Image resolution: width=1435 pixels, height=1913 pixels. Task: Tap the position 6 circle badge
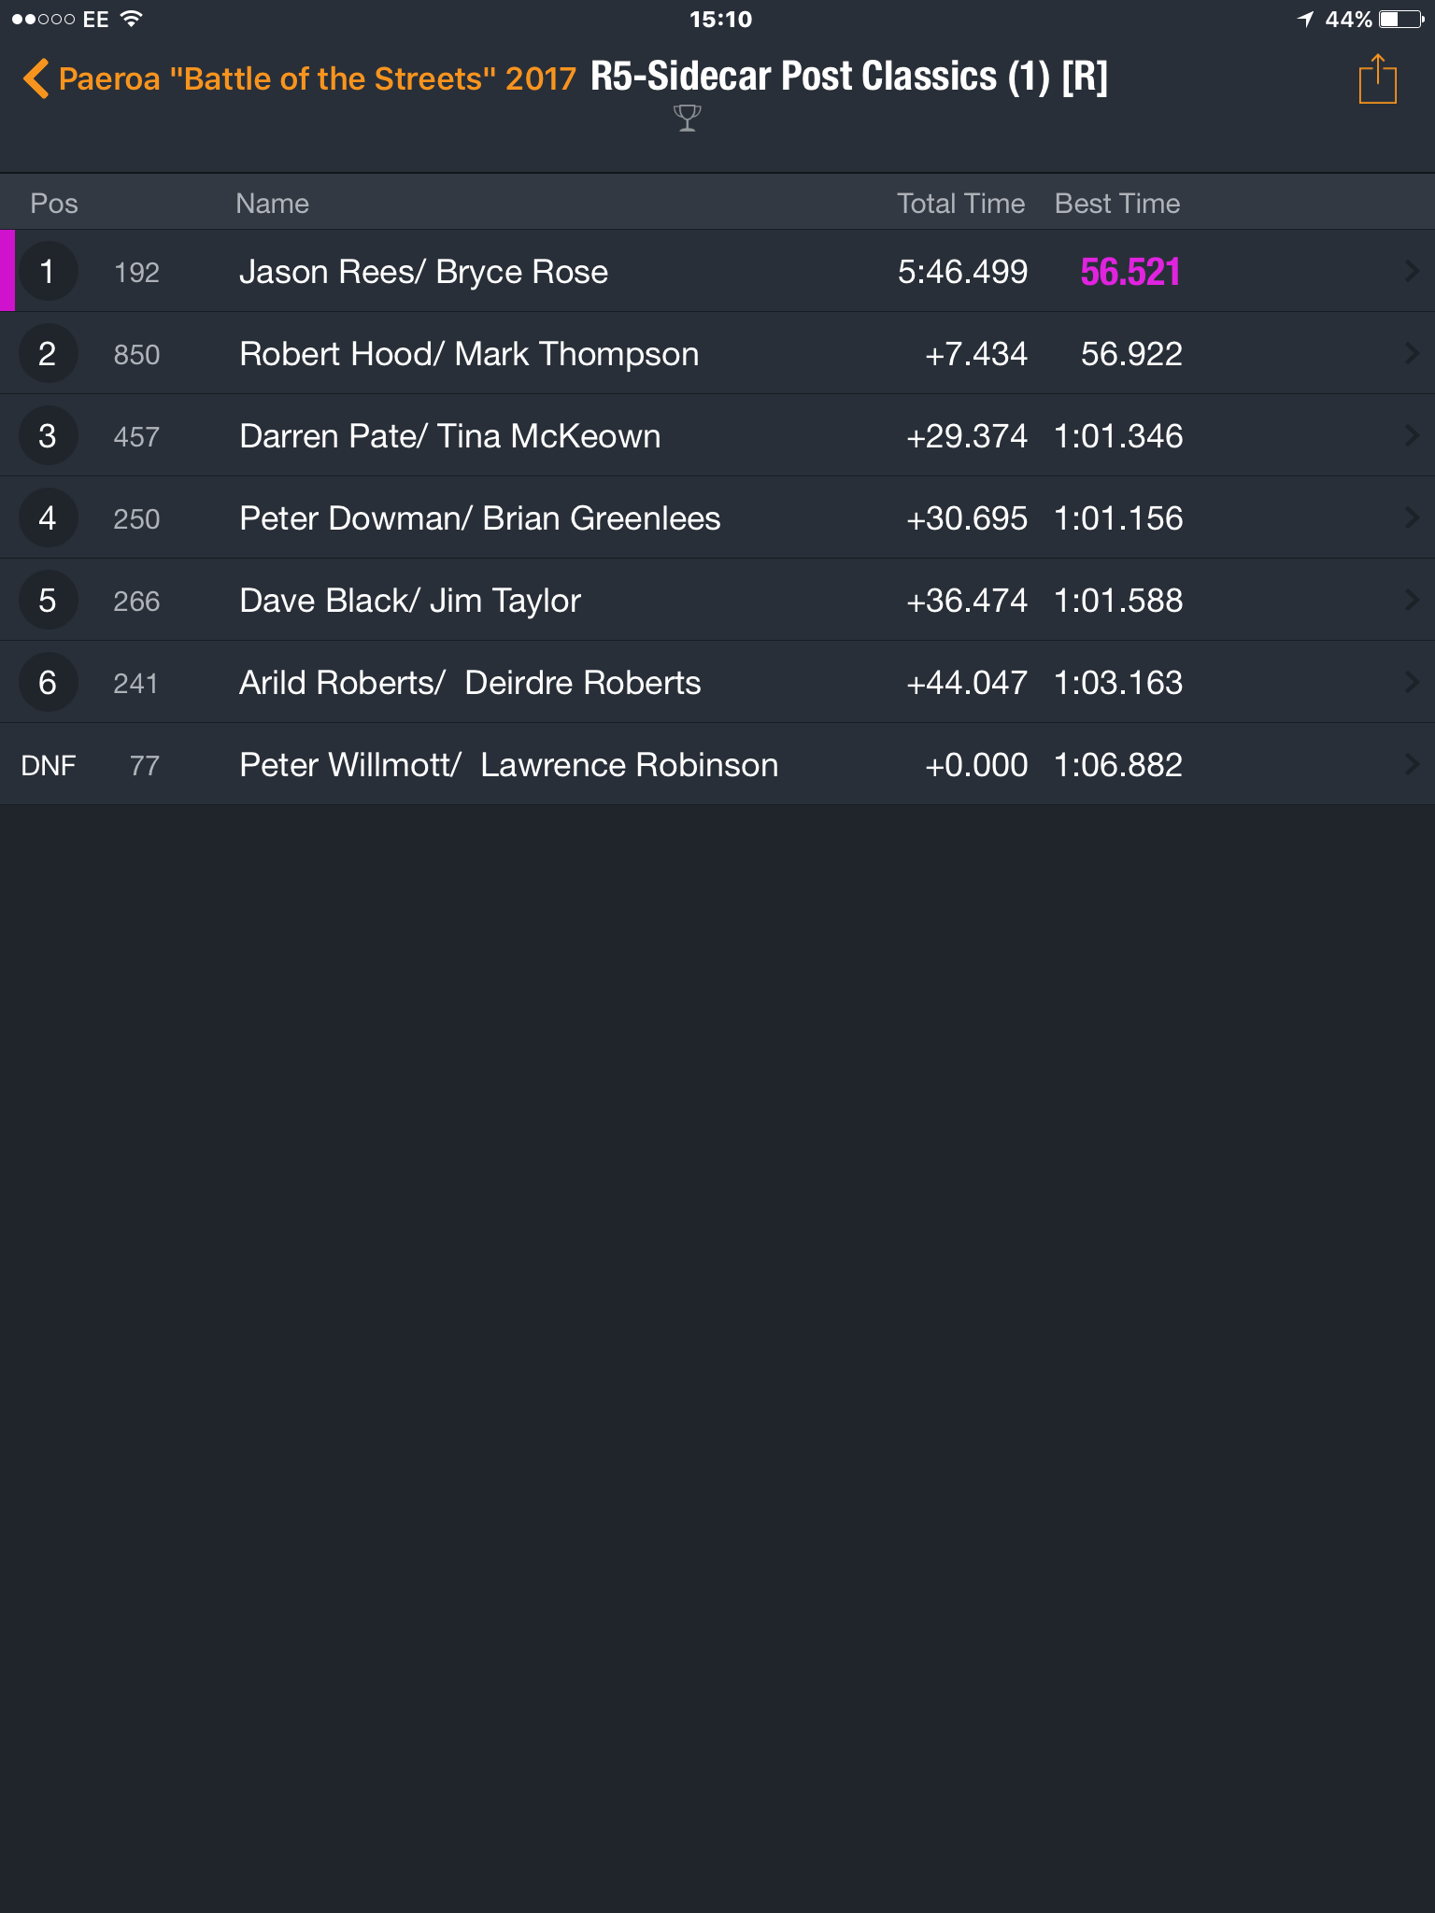coord(48,683)
